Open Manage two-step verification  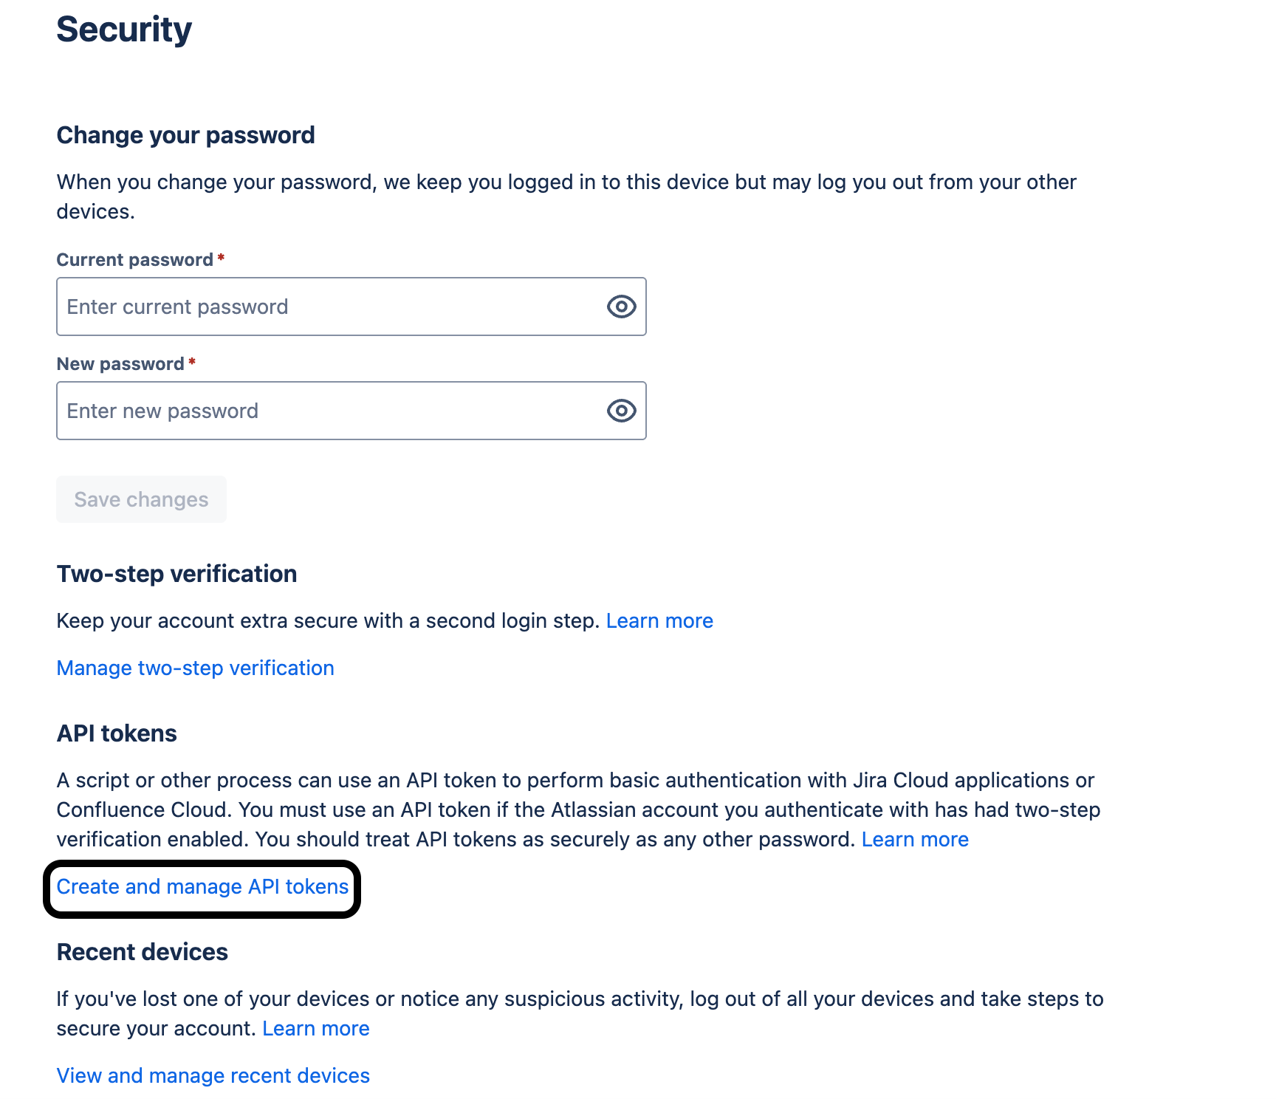(195, 668)
